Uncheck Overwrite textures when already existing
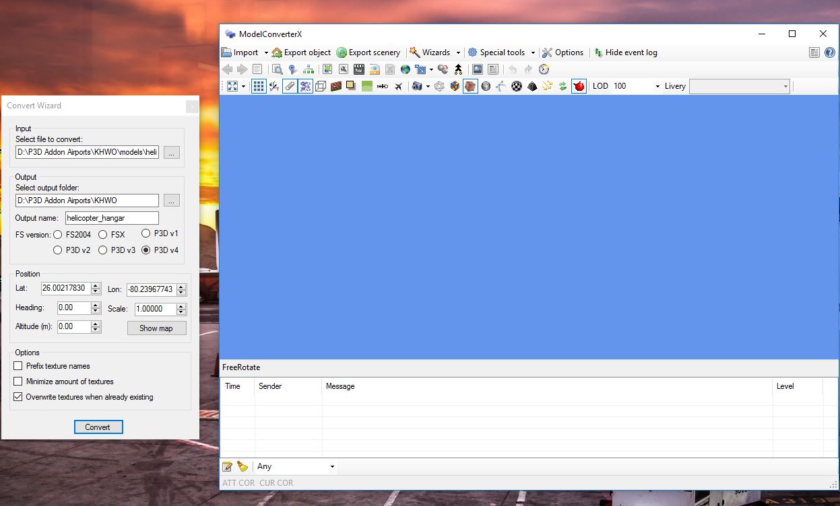Viewport: 840px width, 506px height. (18, 397)
